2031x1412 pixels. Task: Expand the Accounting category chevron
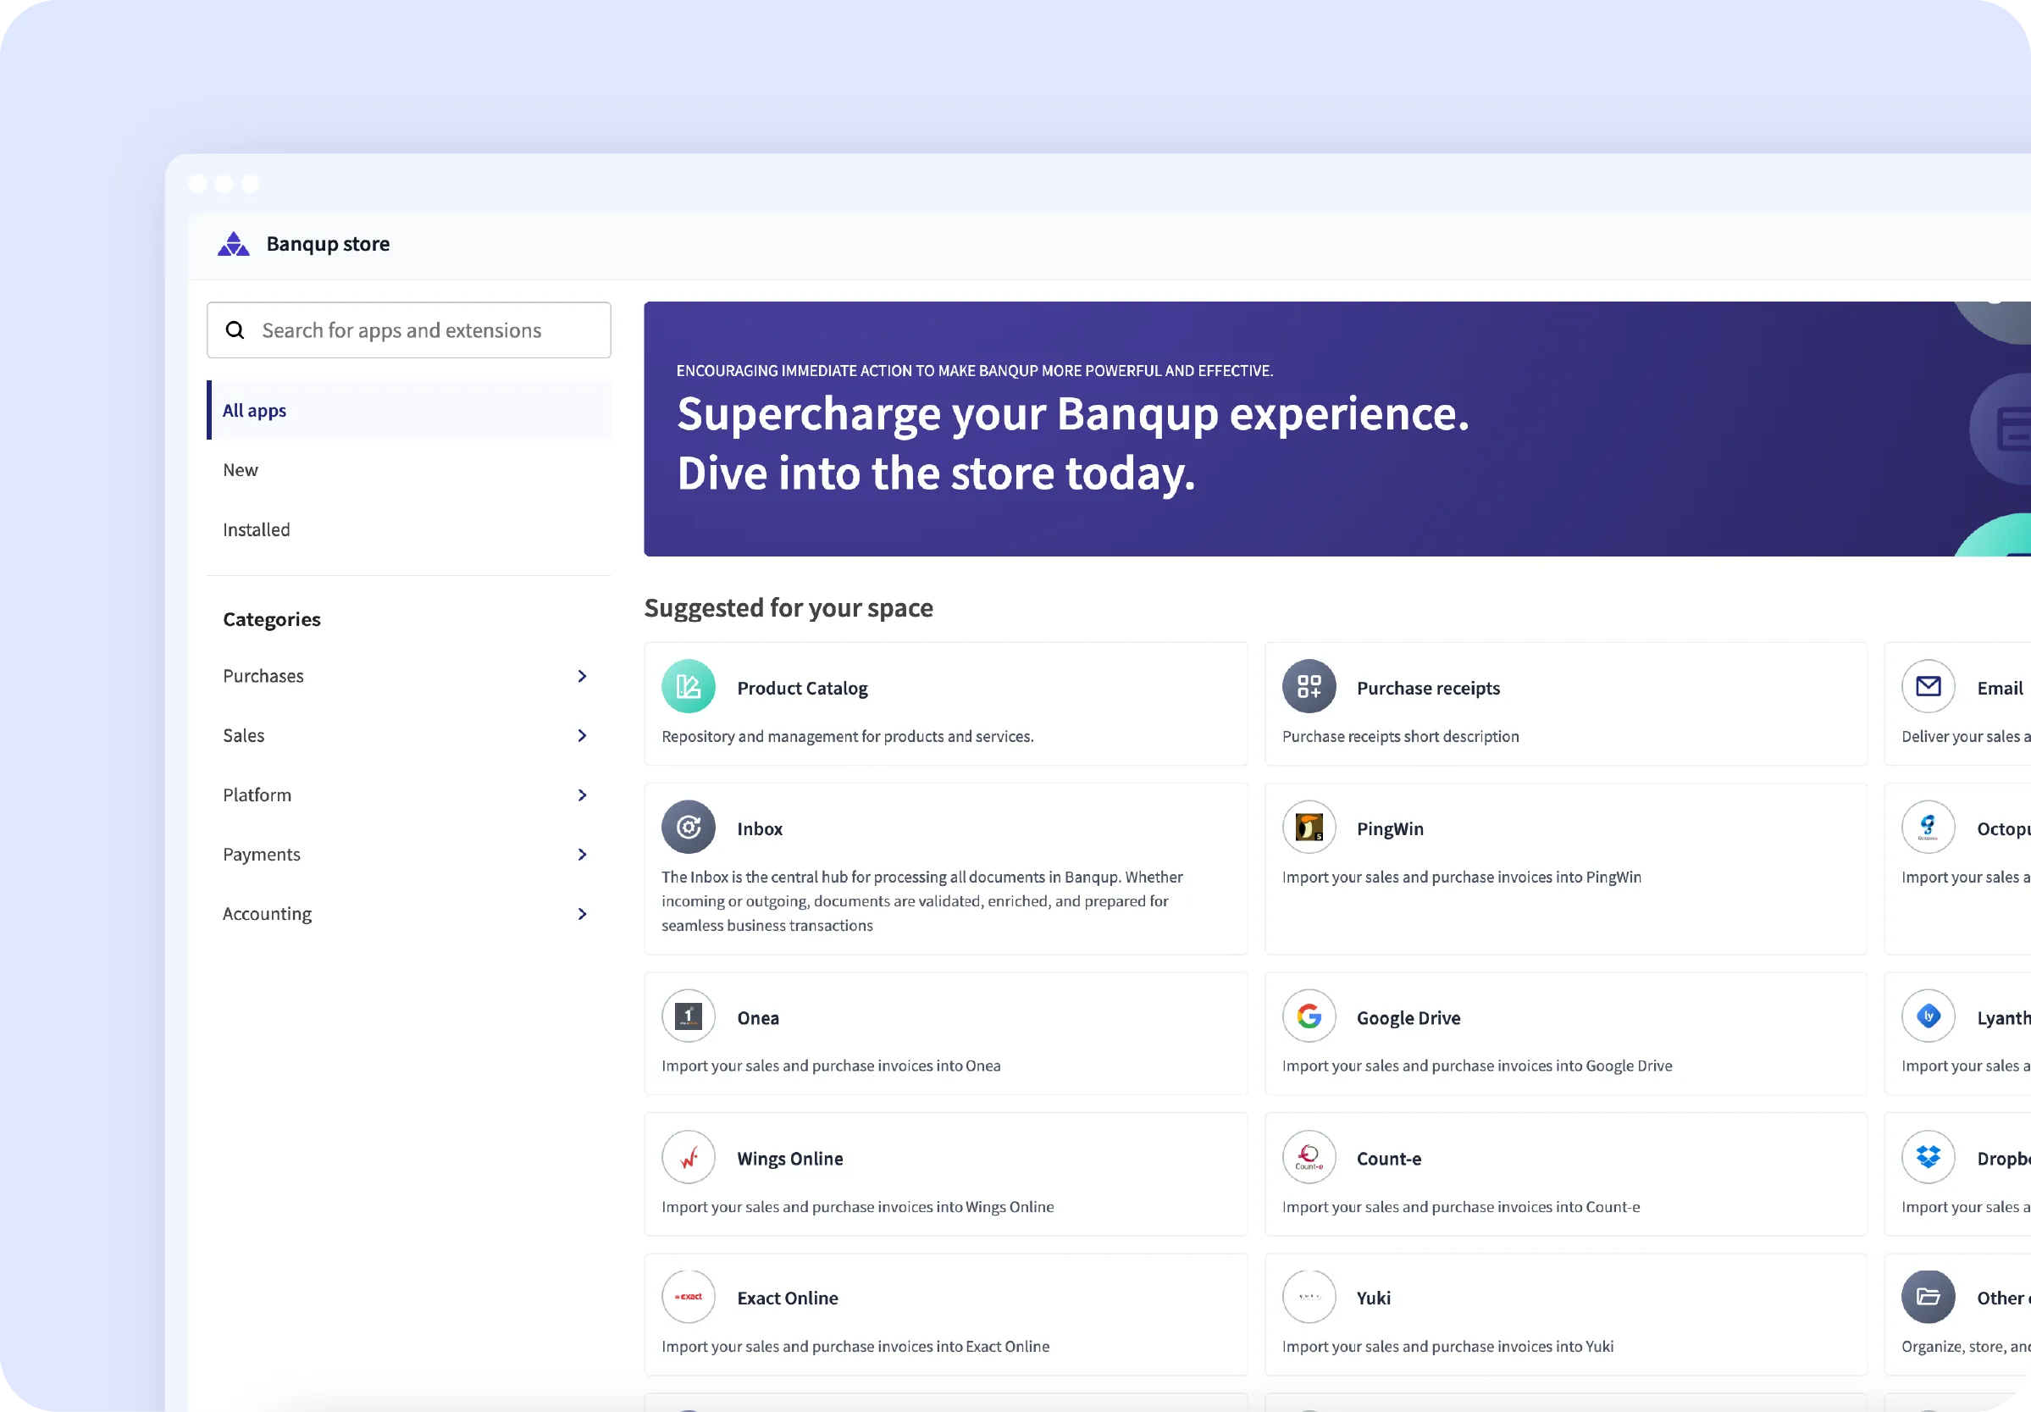[582, 913]
